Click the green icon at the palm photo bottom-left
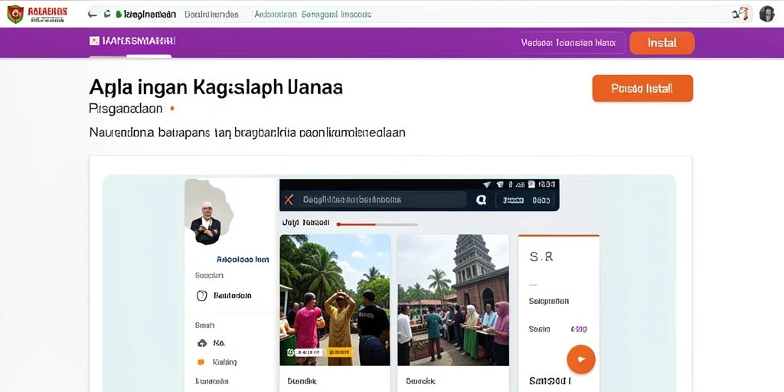The height and width of the screenshot is (392, 784). pyautogui.click(x=290, y=352)
